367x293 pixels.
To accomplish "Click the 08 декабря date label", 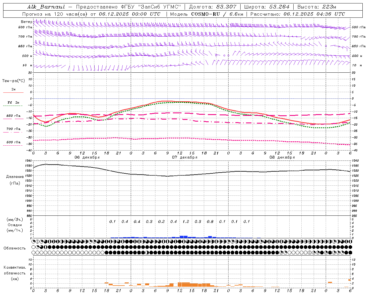I will (282, 157).
